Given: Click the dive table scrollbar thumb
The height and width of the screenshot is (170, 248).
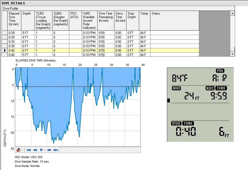Looking at the screenshot, I should [232, 49].
